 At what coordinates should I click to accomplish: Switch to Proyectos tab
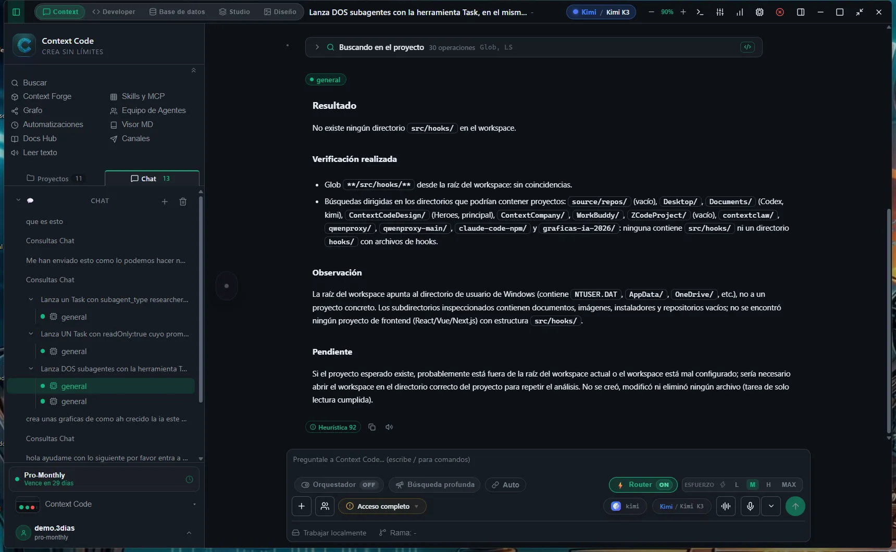(54, 179)
